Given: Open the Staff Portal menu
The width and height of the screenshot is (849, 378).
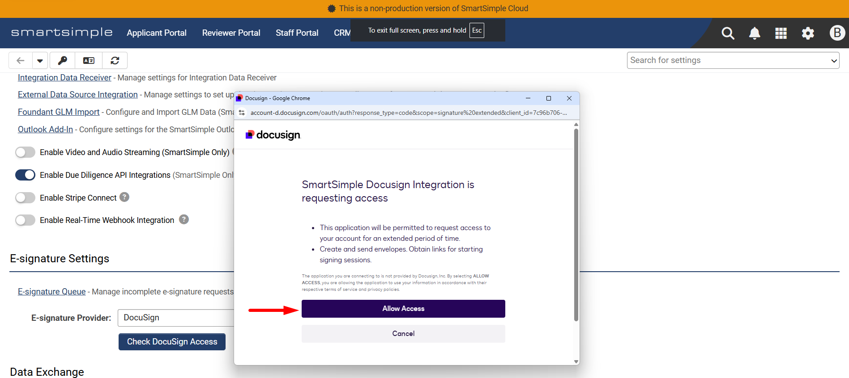Looking at the screenshot, I should pyautogui.click(x=297, y=33).
